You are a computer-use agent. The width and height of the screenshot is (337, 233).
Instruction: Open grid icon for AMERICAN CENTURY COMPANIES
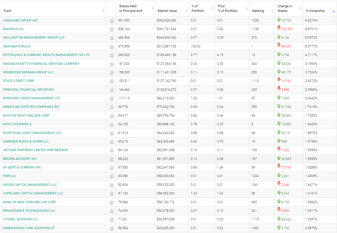tap(112, 107)
